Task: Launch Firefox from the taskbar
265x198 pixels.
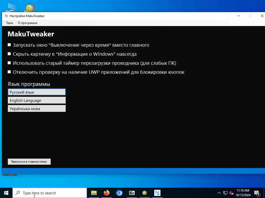Action: point(106,193)
